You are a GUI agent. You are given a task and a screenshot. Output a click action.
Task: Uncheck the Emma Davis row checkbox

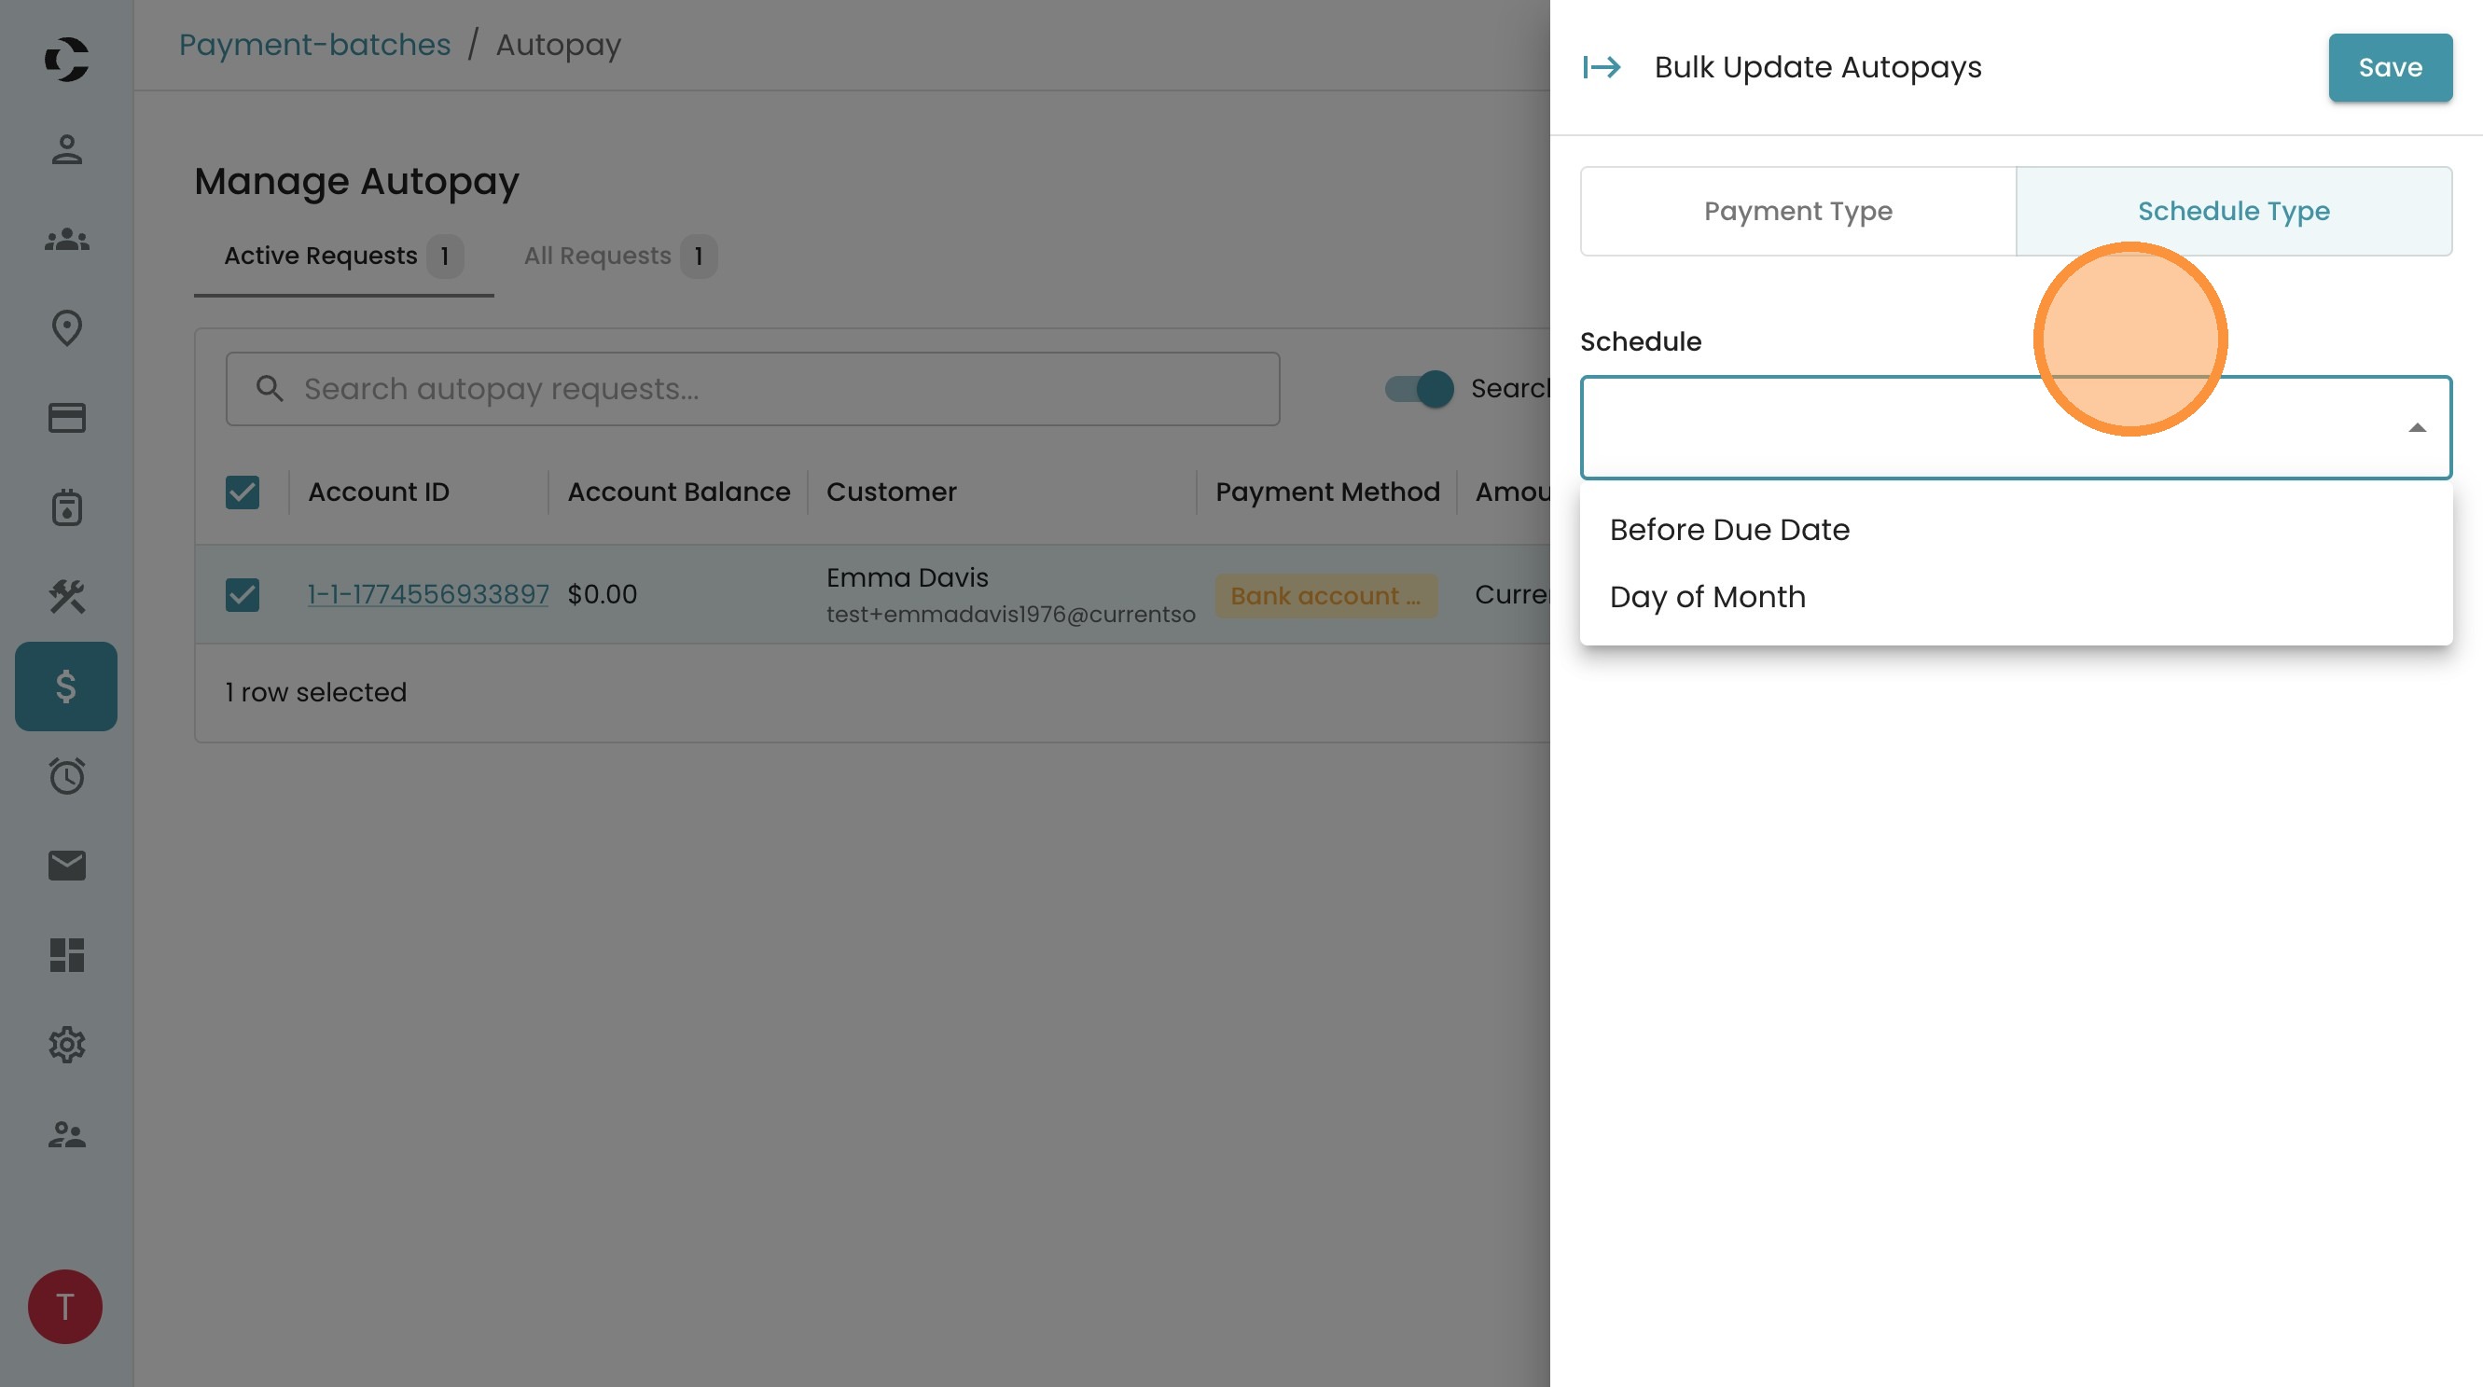point(242,595)
